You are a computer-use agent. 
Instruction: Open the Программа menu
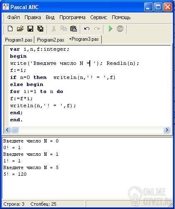tap(72, 17)
